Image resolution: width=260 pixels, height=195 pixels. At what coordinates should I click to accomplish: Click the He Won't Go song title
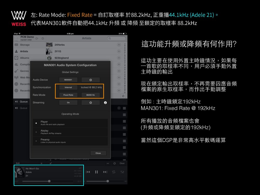tap(32, 169)
